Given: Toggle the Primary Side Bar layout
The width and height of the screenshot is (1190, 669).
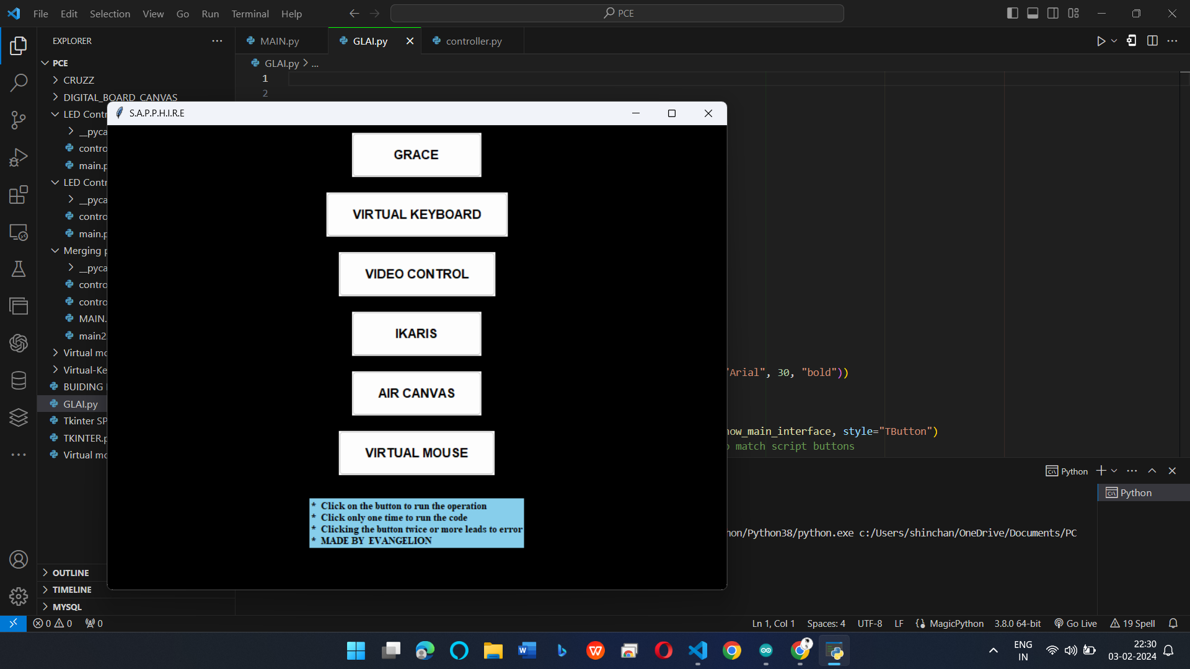Looking at the screenshot, I should click(x=1012, y=13).
